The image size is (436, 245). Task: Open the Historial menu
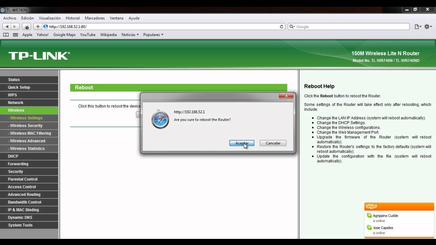pyautogui.click(x=73, y=18)
